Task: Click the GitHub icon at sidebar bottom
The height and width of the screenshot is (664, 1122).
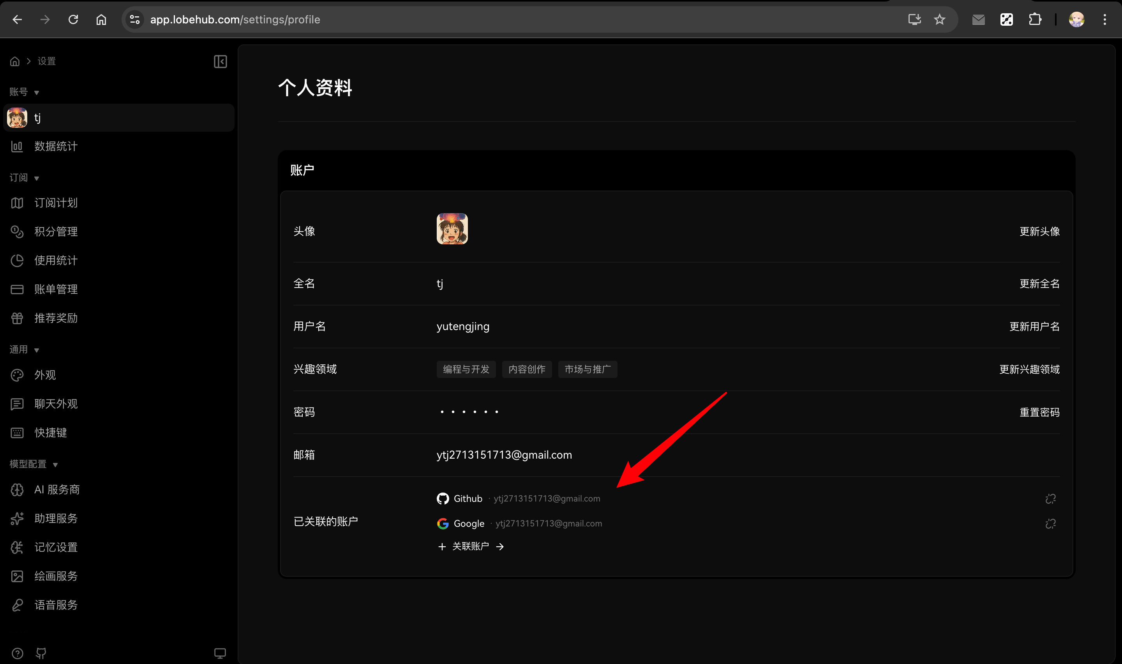Action: (40, 653)
